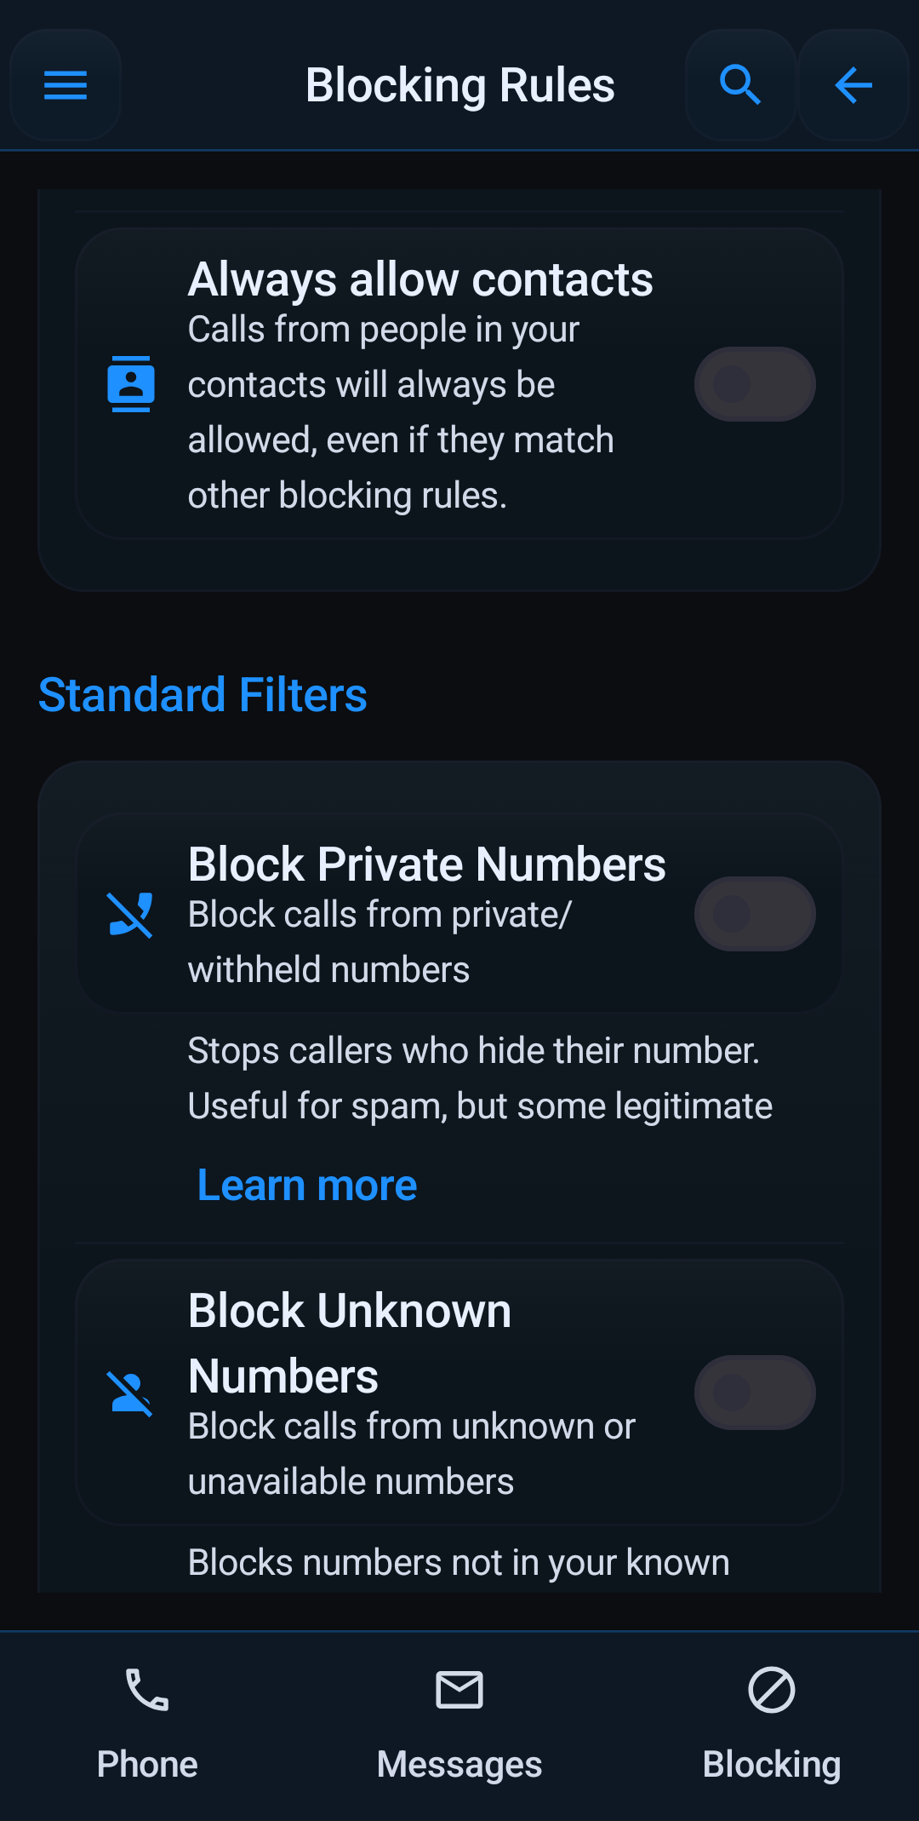919x1821 pixels.
Task: Switch to the Messages tab
Action: click(x=459, y=1720)
